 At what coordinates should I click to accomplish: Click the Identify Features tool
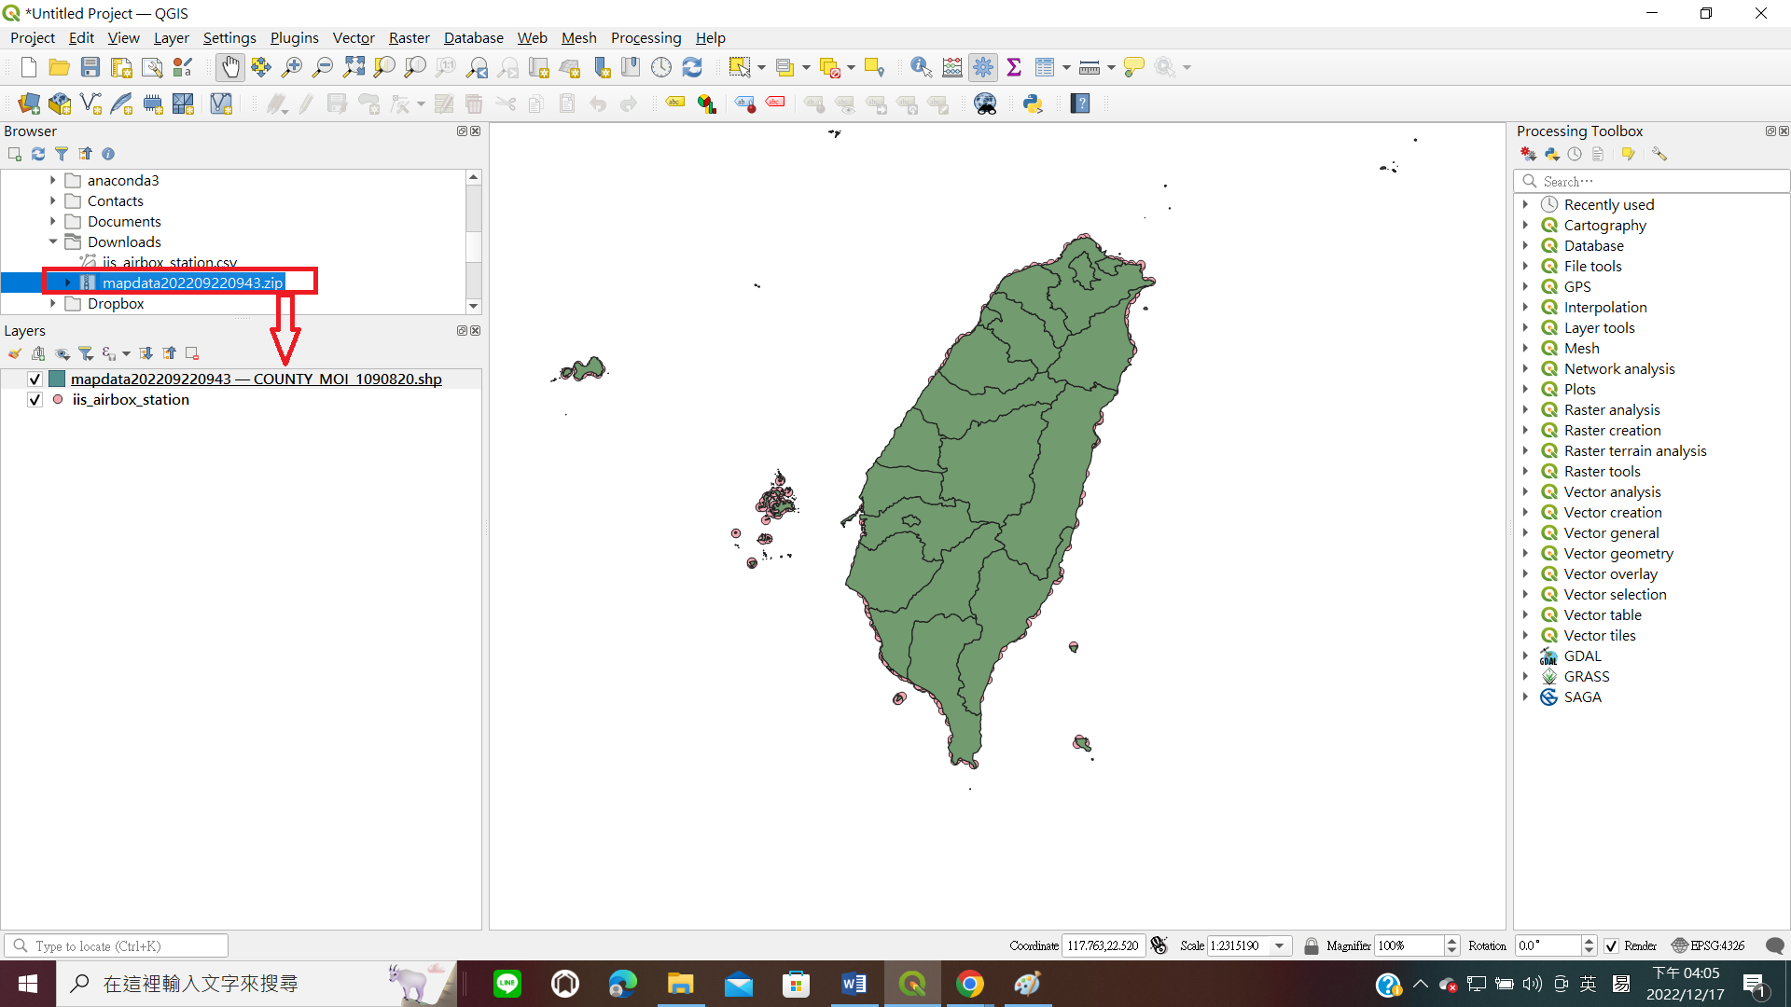pos(921,67)
